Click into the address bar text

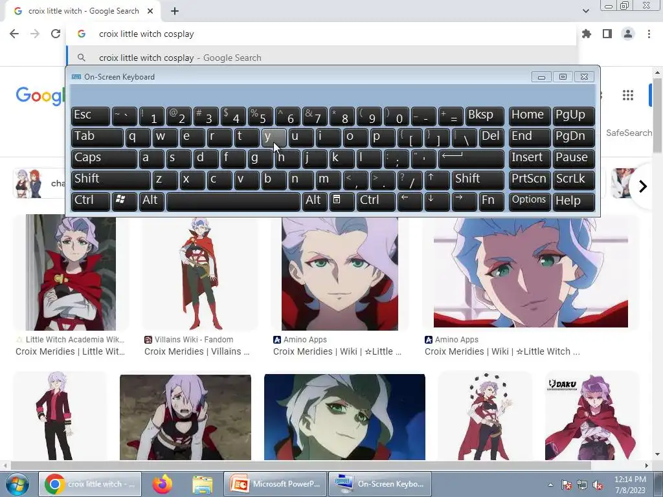pos(146,34)
